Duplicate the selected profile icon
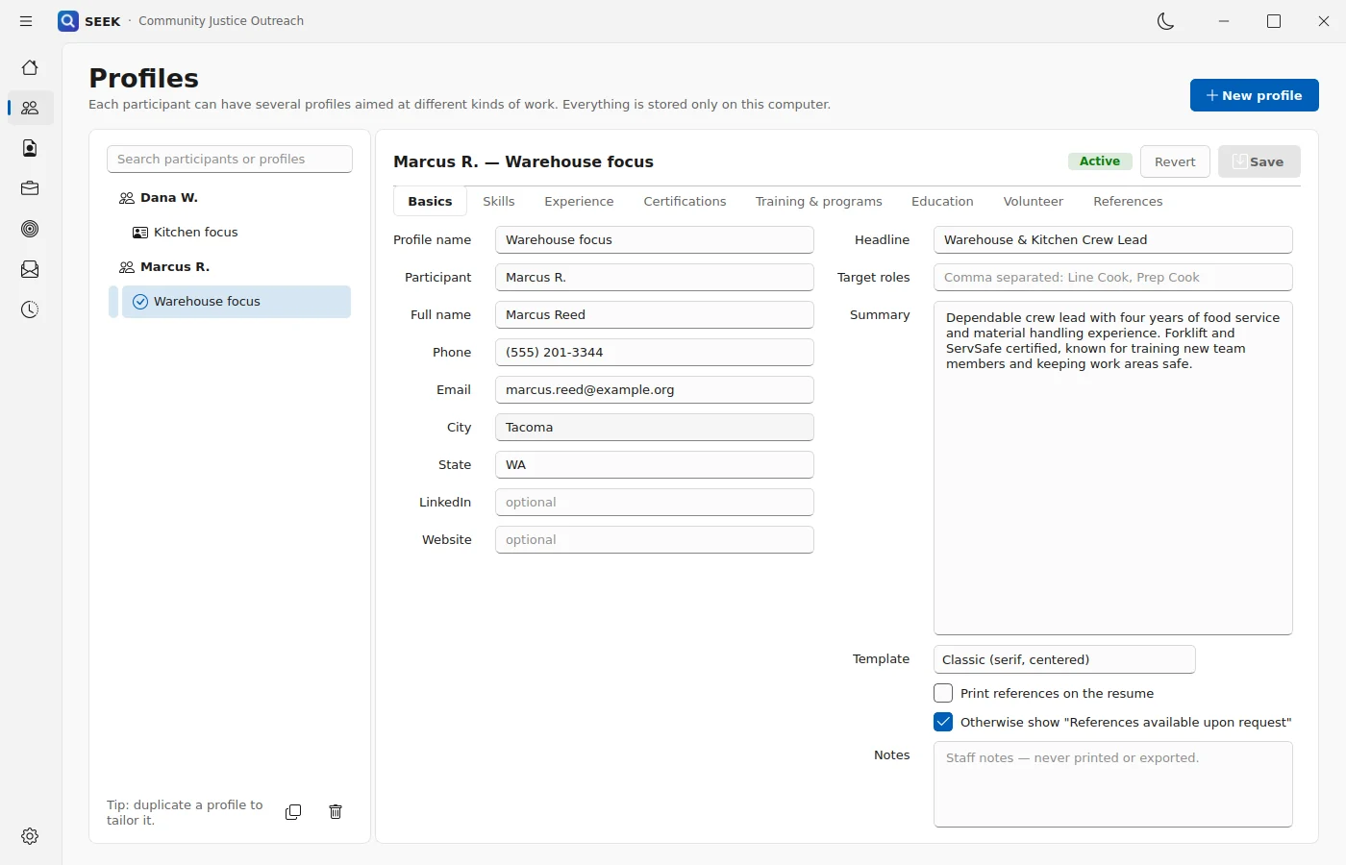The width and height of the screenshot is (1346, 865). (x=293, y=812)
